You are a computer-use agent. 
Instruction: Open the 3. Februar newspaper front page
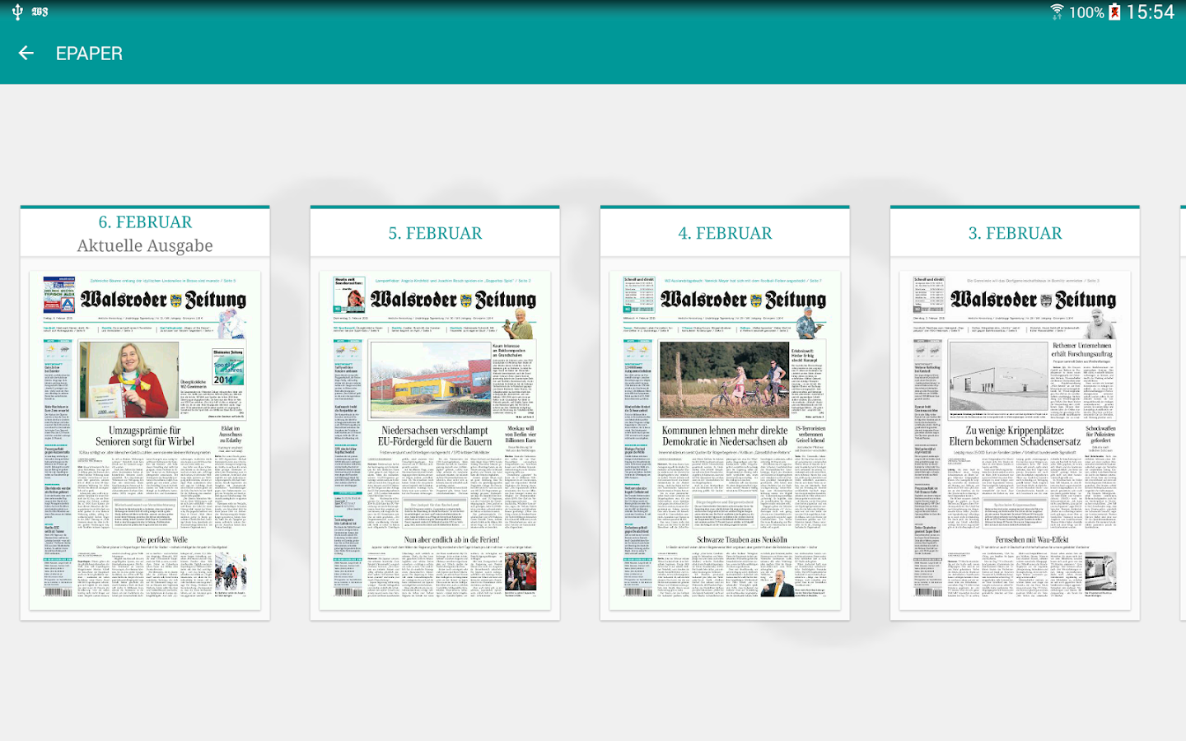tap(1015, 440)
